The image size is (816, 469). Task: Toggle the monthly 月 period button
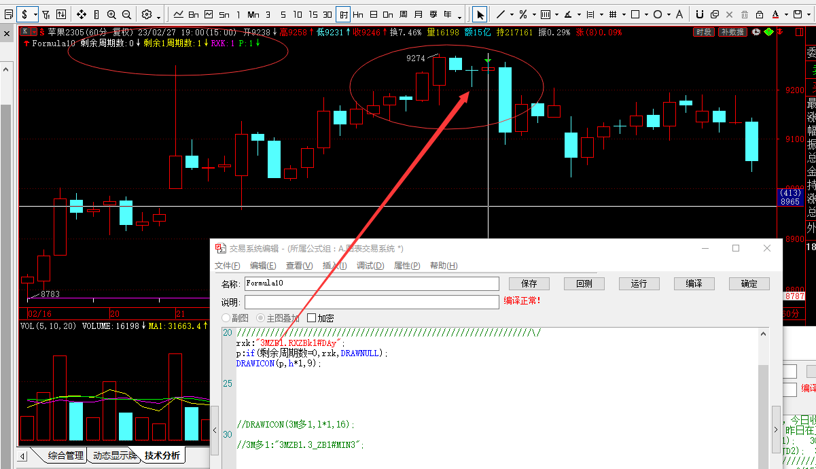tap(418, 14)
